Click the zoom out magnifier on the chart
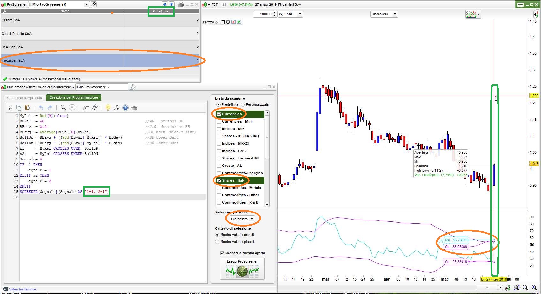541x294 pixels. (x=525, y=288)
